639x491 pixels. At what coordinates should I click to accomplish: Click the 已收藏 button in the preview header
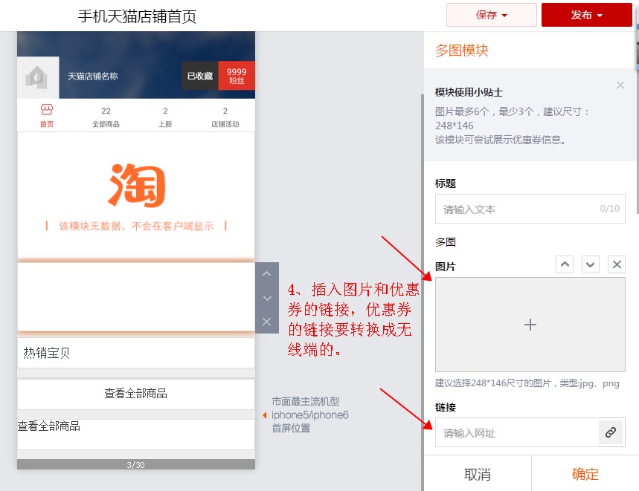pyautogui.click(x=199, y=76)
